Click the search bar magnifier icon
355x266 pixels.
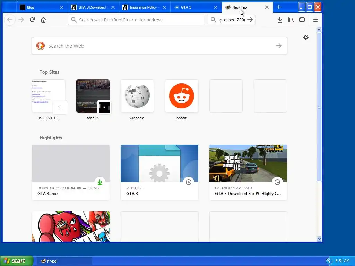213,20
